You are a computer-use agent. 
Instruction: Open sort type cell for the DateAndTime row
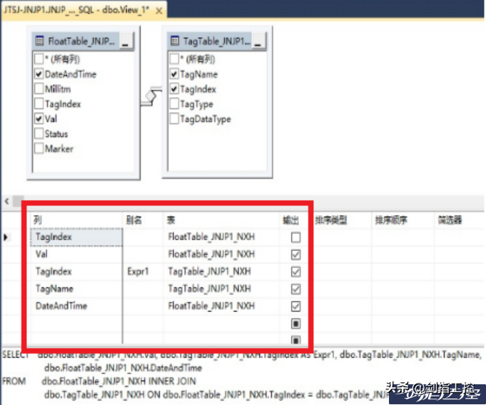point(341,306)
